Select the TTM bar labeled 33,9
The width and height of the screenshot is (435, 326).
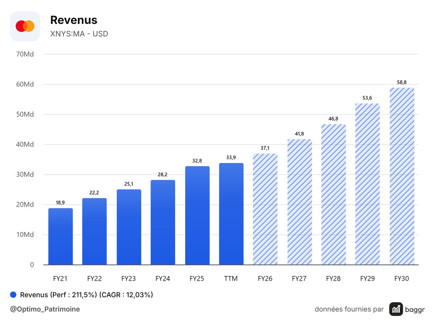pyautogui.click(x=231, y=214)
